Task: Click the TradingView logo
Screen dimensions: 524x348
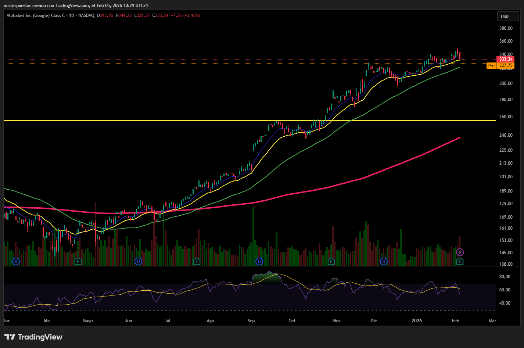Action: [33, 337]
